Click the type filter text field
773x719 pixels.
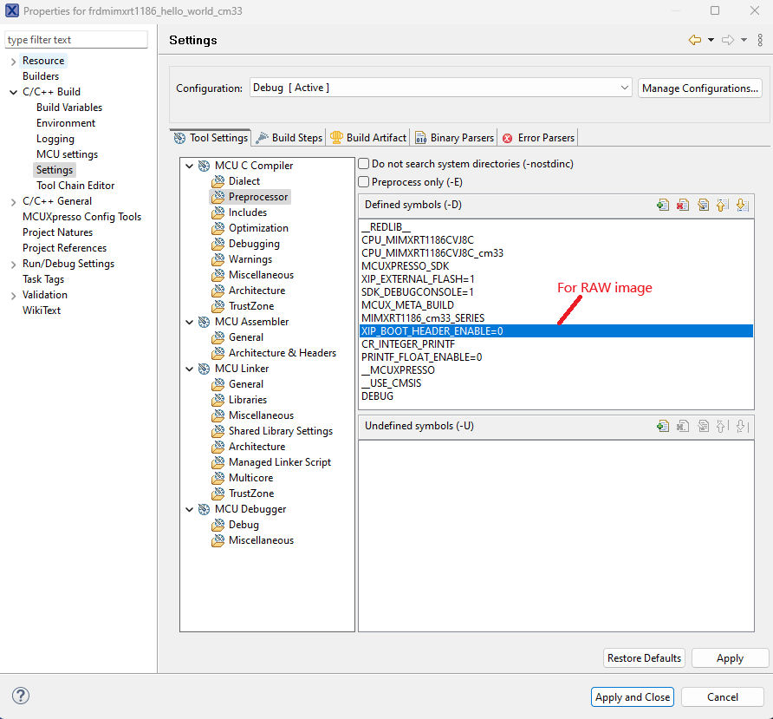click(x=77, y=40)
